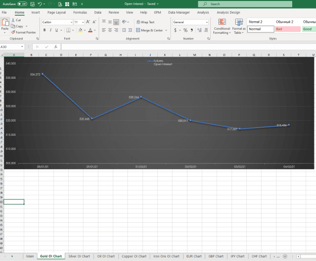Middle align cell contents

point(110,22)
